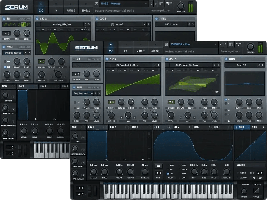This screenshot has width=267, height=200.
Task: Click LFO folder icon above GRID
Action: pos(158,166)
